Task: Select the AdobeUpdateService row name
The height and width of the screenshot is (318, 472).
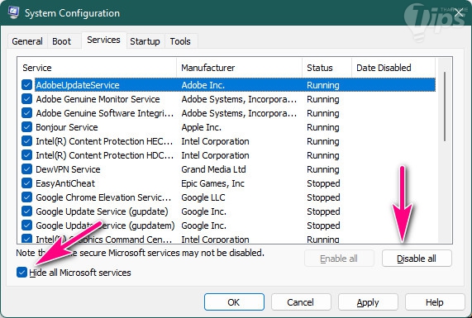Action: 78,85
